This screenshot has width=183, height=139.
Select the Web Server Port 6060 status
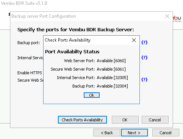[95, 61]
